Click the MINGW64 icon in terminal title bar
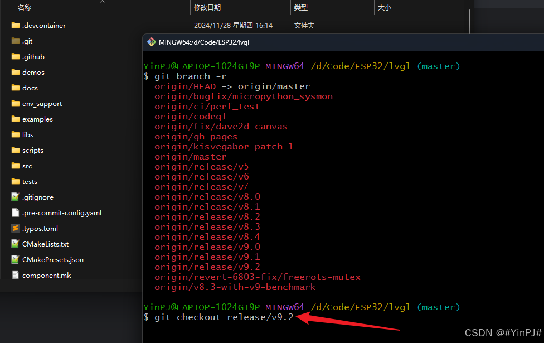Viewport: 544px width, 343px height. (x=151, y=42)
